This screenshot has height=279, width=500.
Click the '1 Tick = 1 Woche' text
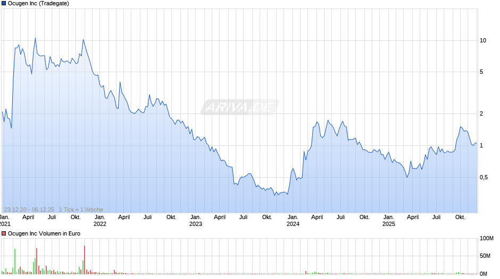click(81, 210)
